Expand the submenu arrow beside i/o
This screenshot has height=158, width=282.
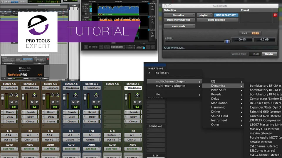(199, 95)
